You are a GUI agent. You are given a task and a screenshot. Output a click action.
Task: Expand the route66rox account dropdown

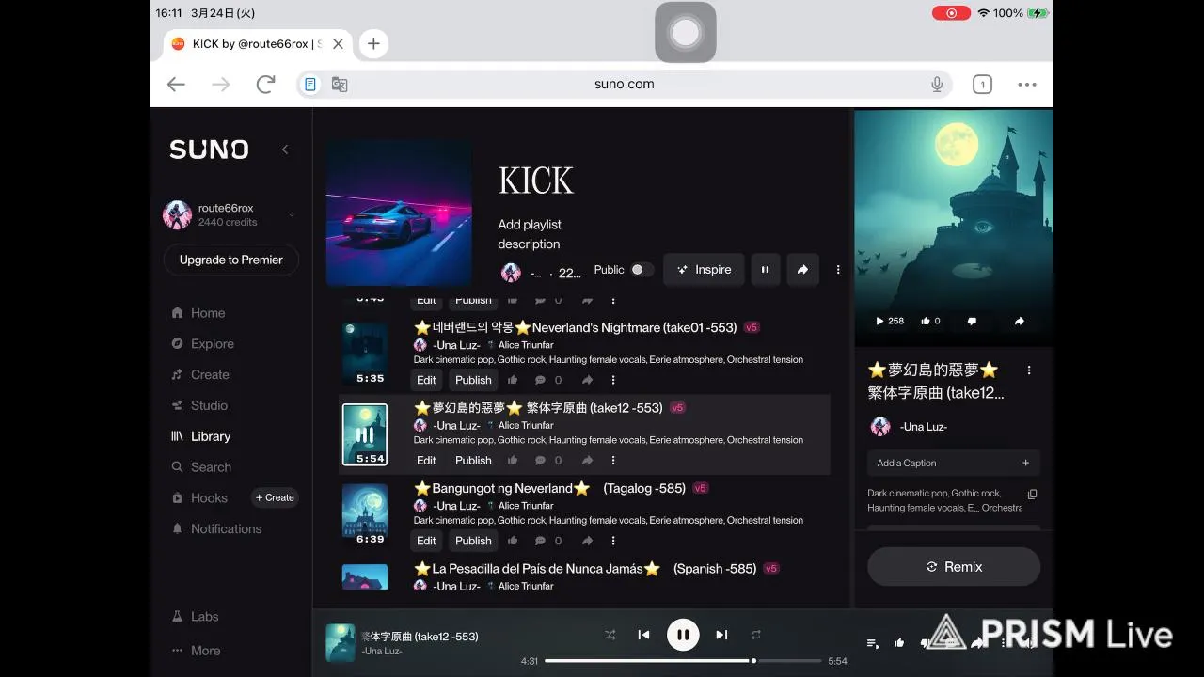pyautogui.click(x=292, y=215)
